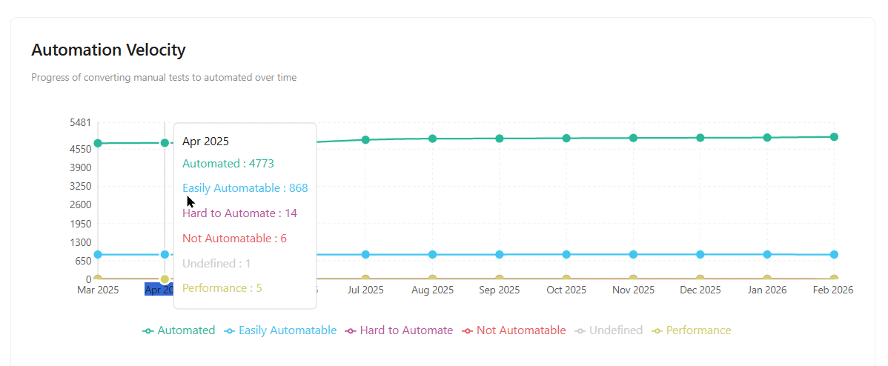The height and width of the screenshot is (366, 888).
Task: Select Easily Automatable data point for Oct 2025
Action: pos(566,255)
